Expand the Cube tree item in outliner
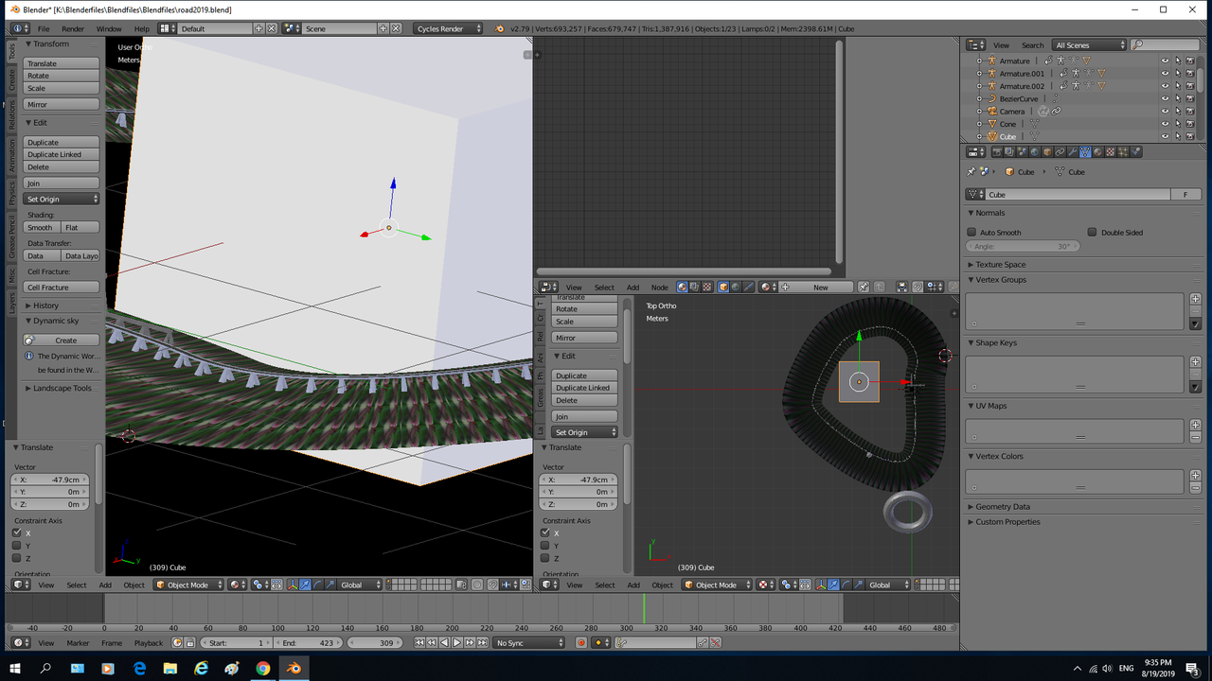The width and height of the screenshot is (1212, 681). pyautogui.click(x=979, y=136)
